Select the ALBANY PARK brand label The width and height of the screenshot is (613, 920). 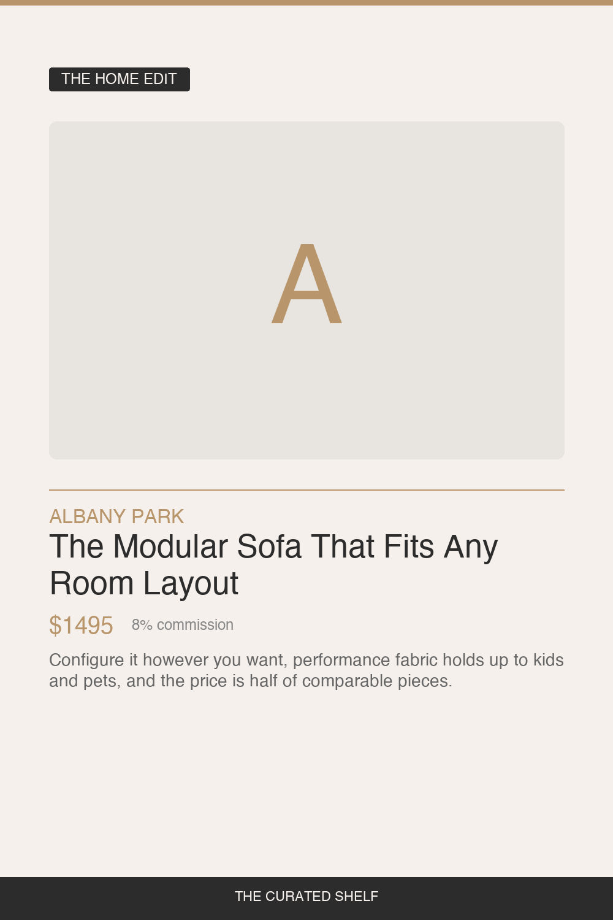click(x=116, y=516)
